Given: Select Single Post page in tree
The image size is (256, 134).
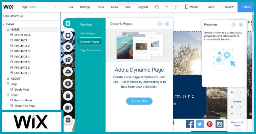Looking at the screenshot, I should [22, 90].
